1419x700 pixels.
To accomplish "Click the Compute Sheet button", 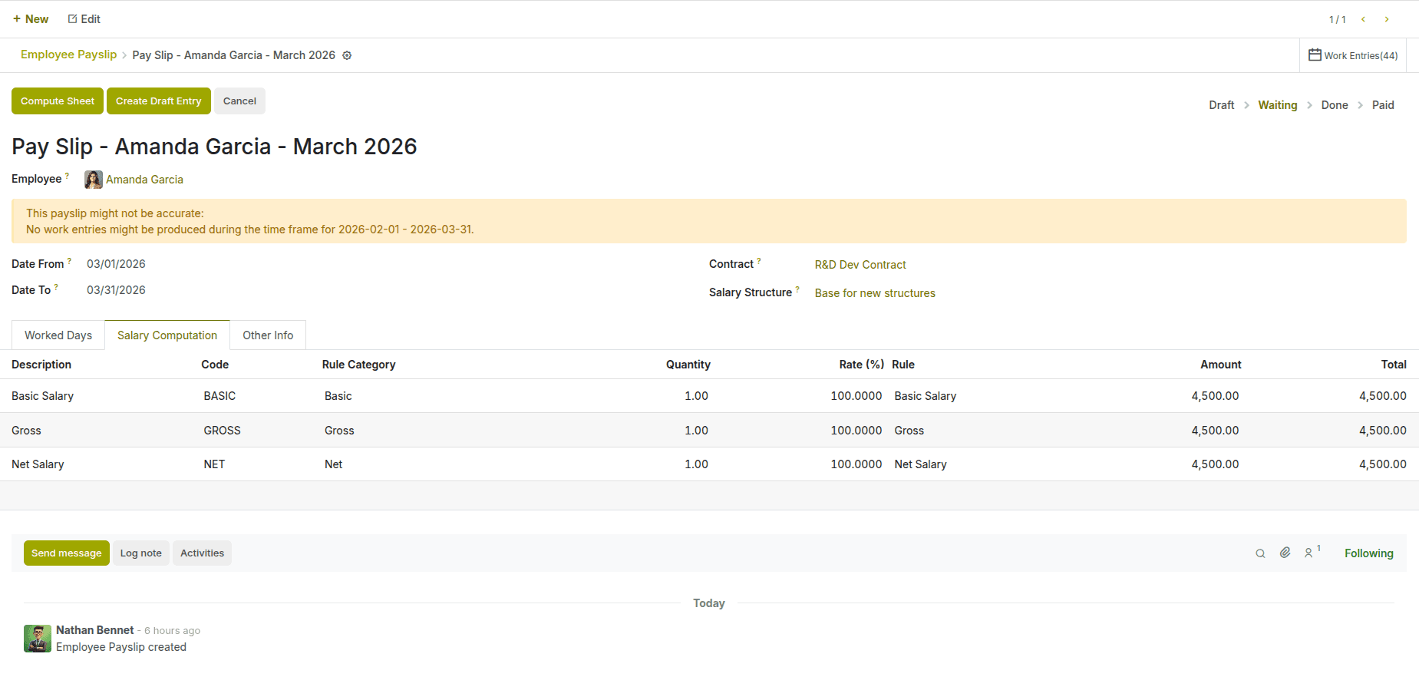I will [x=57, y=101].
